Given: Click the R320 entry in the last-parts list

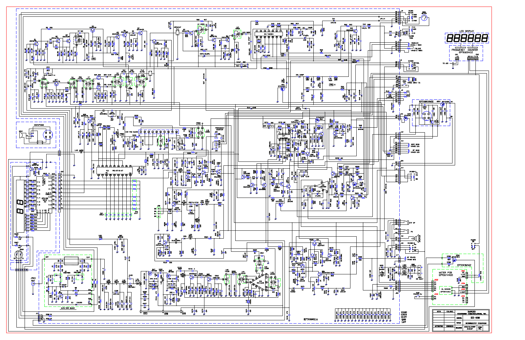Looking at the screenshot, I should (x=404, y=312).
